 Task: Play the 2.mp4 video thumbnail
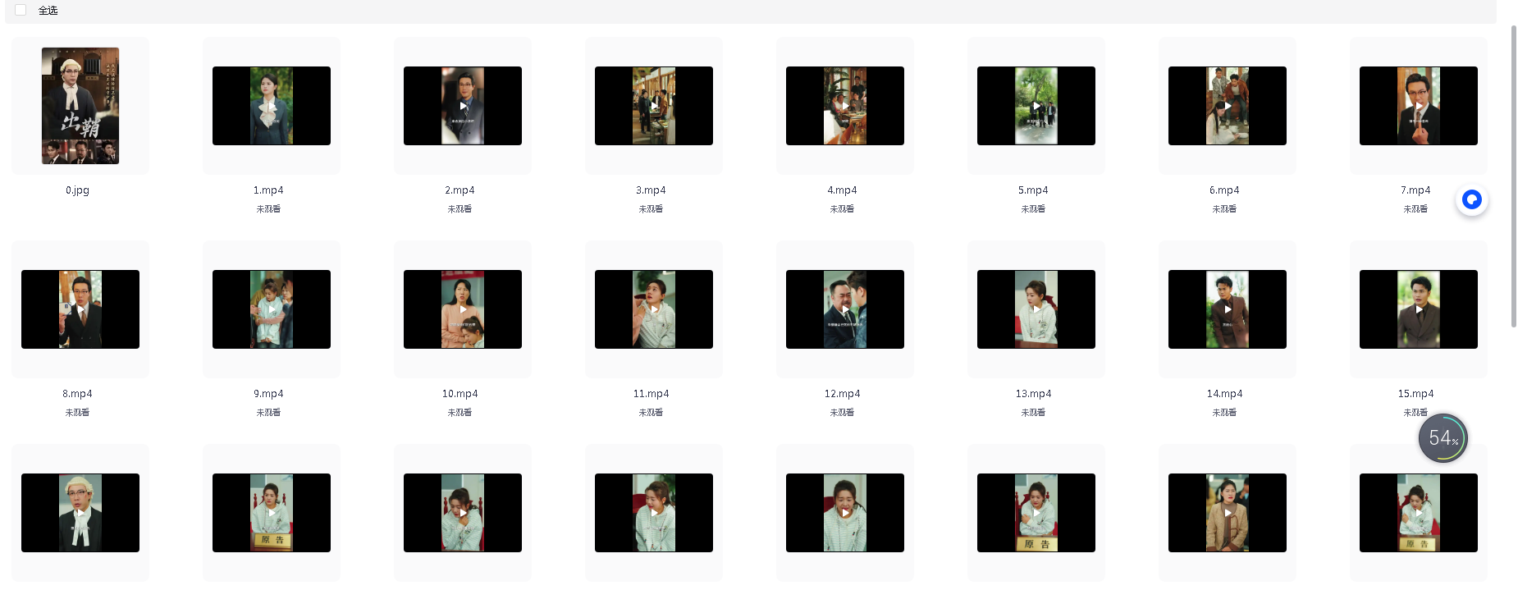tap(463, 106)
